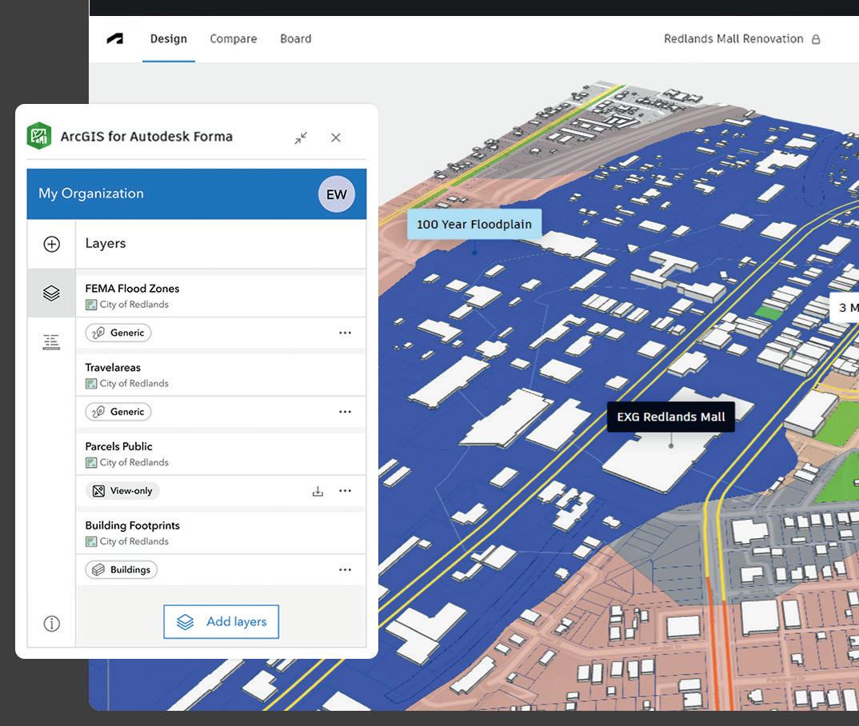Viewport: 859px width, 726px height.
Task: Select the FEMA Flood Zones layer
Action: pos(132,289)
